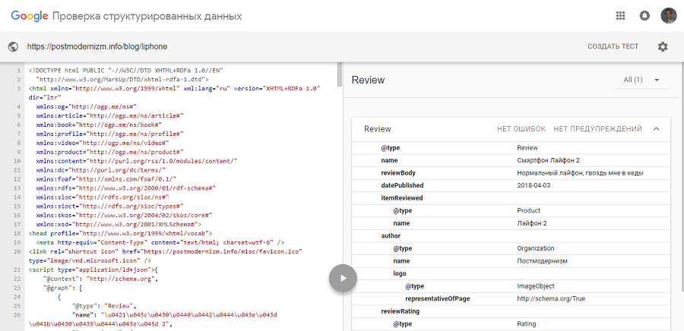Click code line 18 head profile

pos(120,234)
